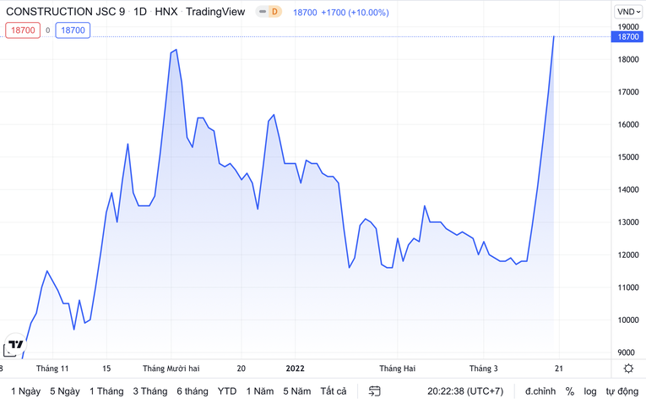
Task: Open the go-to-date calendar icon
Action: point(375,391)
